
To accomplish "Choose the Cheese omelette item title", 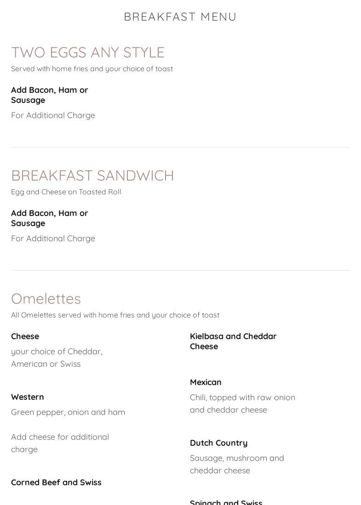I will [25, 336].
